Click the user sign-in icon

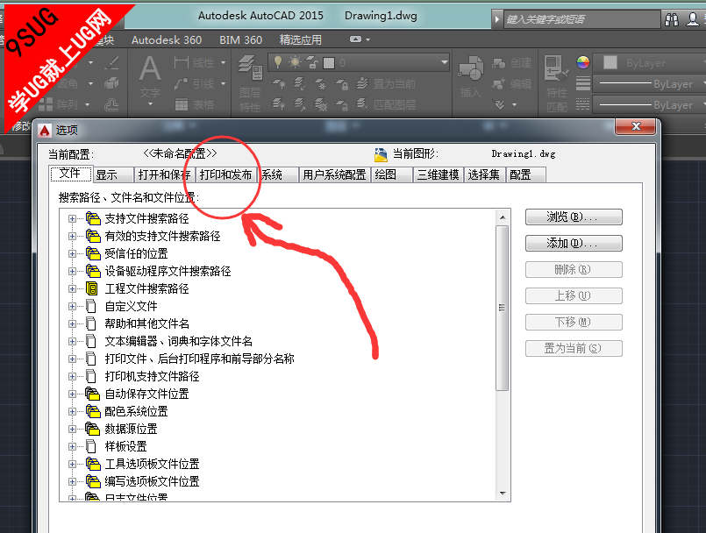tap(693, 19)
